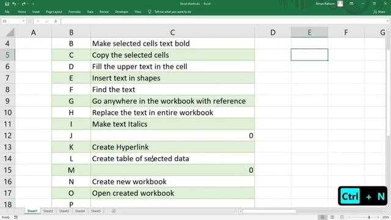Click cell 'Make selected cells text bold'
391x220 pixels.
point(172,43)
